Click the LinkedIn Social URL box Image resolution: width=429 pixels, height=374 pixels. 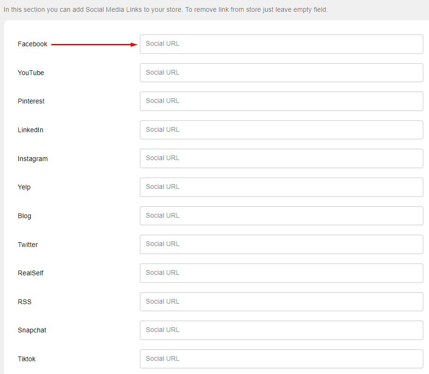tap(282, 130)
